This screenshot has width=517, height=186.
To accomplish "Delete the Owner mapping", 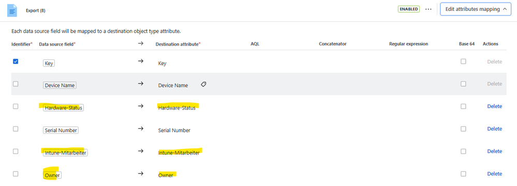I will [x=495, y=174].
